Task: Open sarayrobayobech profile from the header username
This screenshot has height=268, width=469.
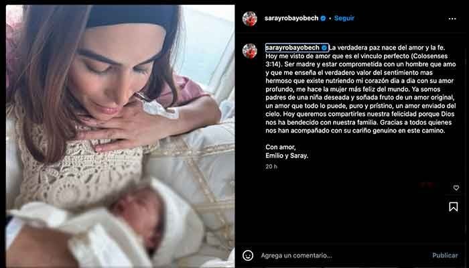Action: coord(291,18)
